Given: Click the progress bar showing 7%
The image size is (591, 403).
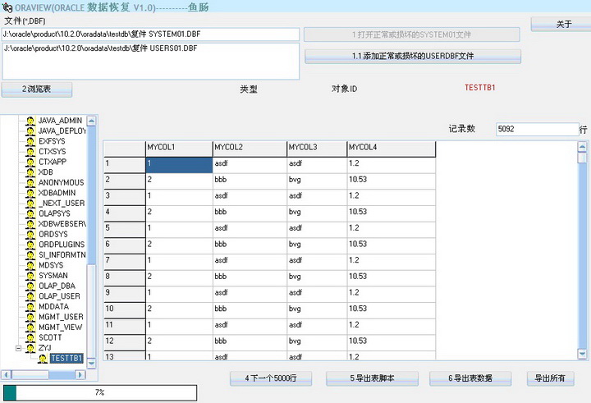Looking at the screenshot, I should [x=99, y=393].
